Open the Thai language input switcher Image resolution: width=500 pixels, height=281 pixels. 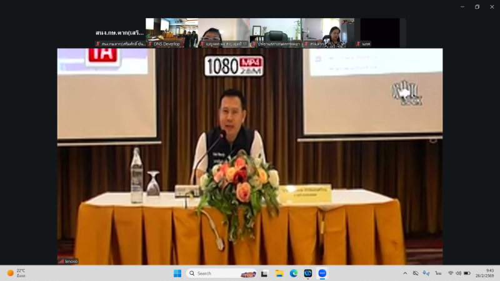438,273
